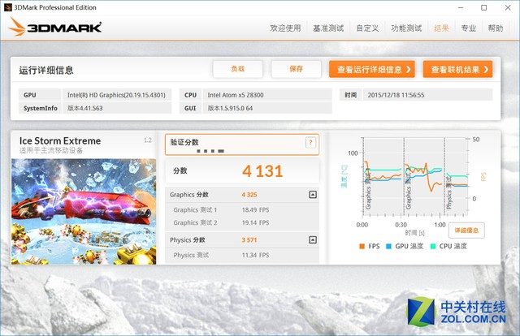The width and height of the screenshot is (520, 336).
Task: Click the 负载 button
Action: pyautogui.click(x=238, y=69)
